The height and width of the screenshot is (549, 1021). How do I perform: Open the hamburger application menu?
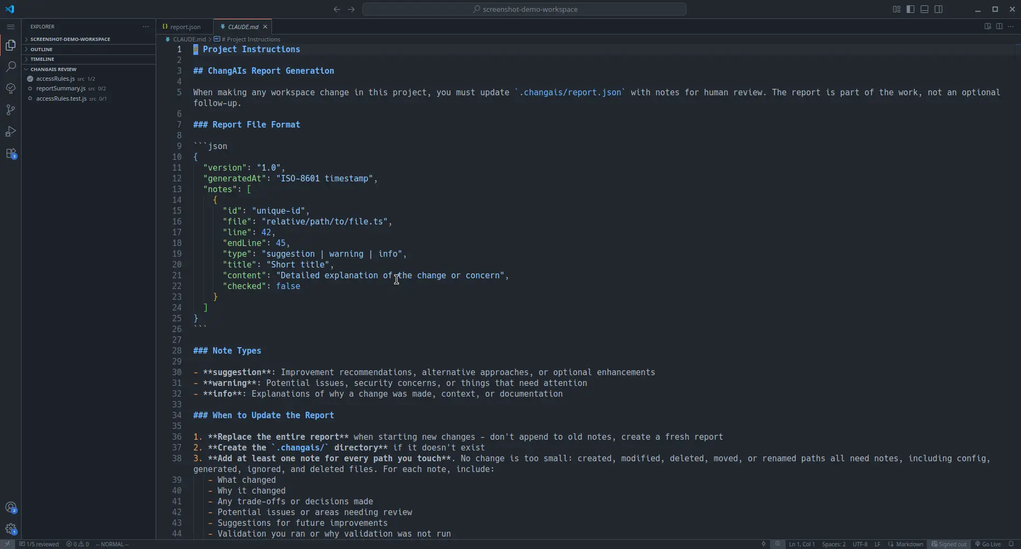[x=11, y=26]
